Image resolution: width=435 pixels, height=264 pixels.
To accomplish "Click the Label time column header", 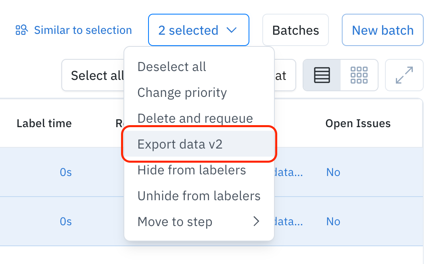I will tap(44, 124).
